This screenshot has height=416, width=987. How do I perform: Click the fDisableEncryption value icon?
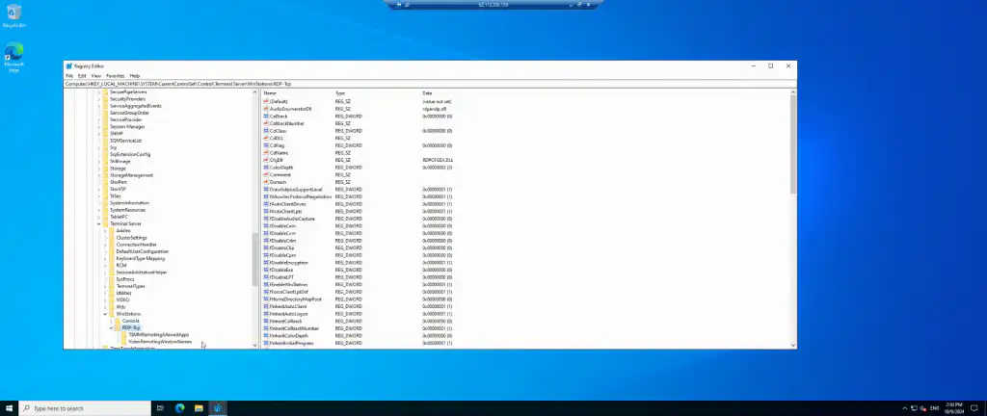(x=267, y=262)
